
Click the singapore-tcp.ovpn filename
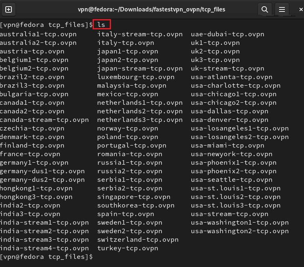coord(133,197)
